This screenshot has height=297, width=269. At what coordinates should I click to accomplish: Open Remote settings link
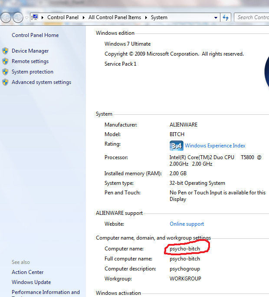coord(30,61)
